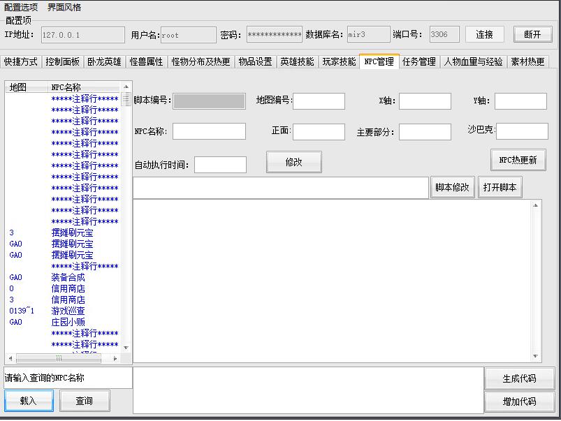Image resolution: width=561 pixels, height=421 pixels.
Task: Click NPC list scrollbar down arrow
Action: 126,348
